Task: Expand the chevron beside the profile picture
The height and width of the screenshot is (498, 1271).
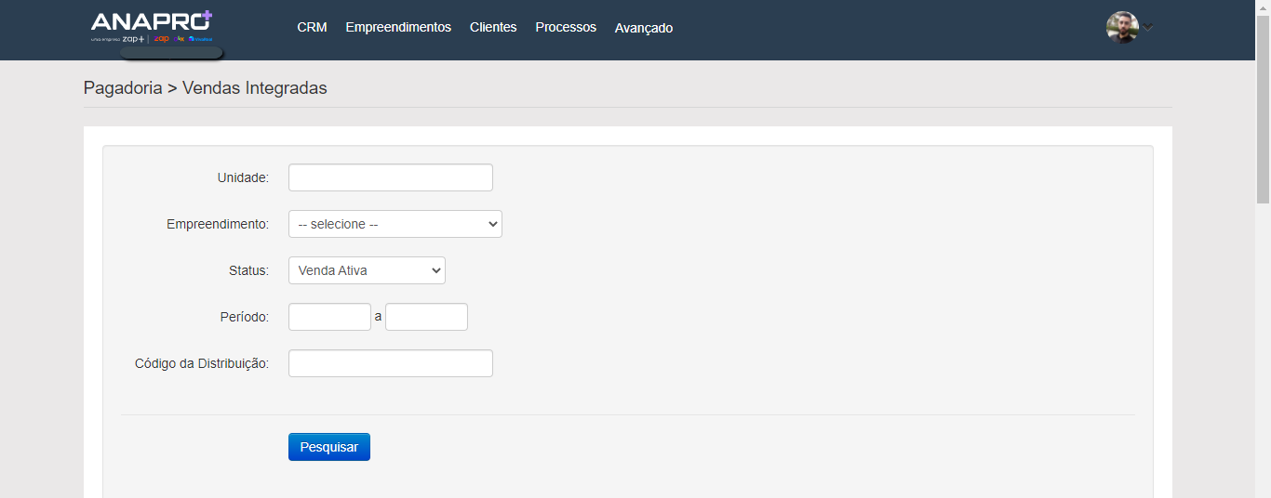Action: pyautogui.click(x=1148, y=28)
